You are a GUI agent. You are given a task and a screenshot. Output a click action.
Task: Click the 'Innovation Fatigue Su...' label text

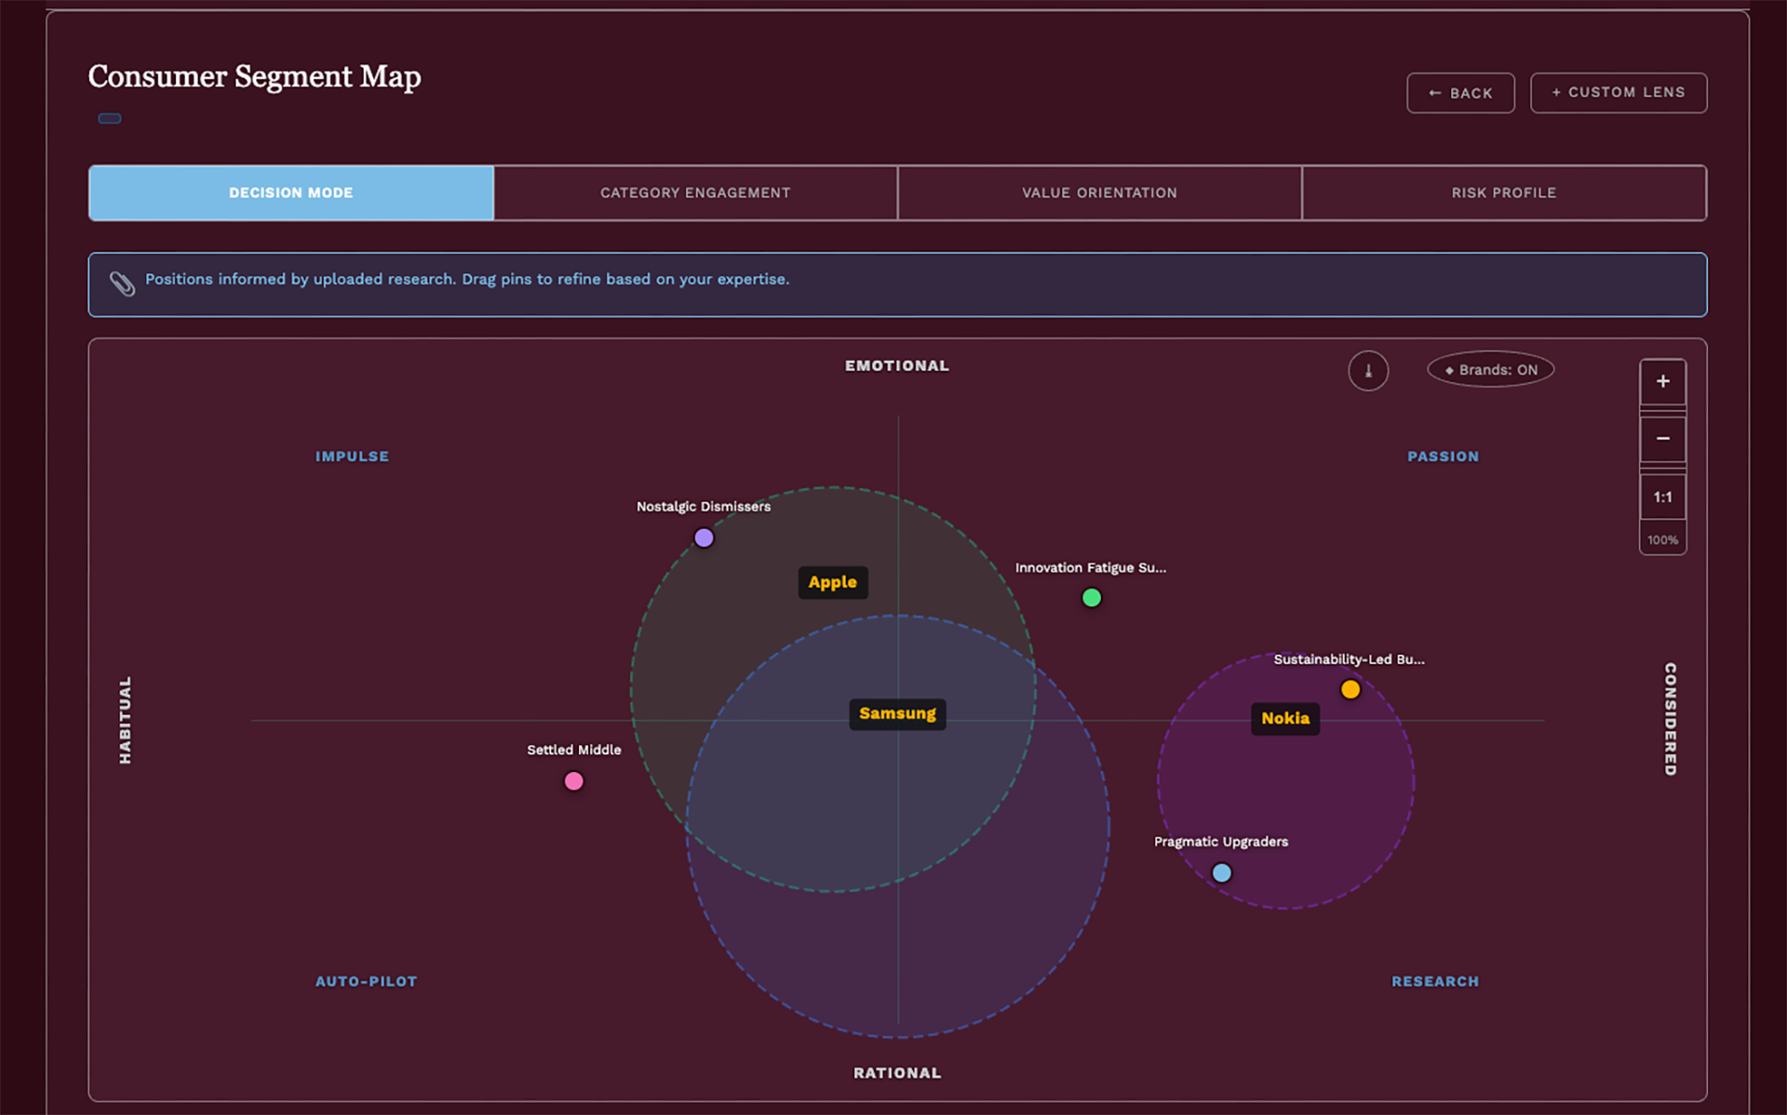1091,567
